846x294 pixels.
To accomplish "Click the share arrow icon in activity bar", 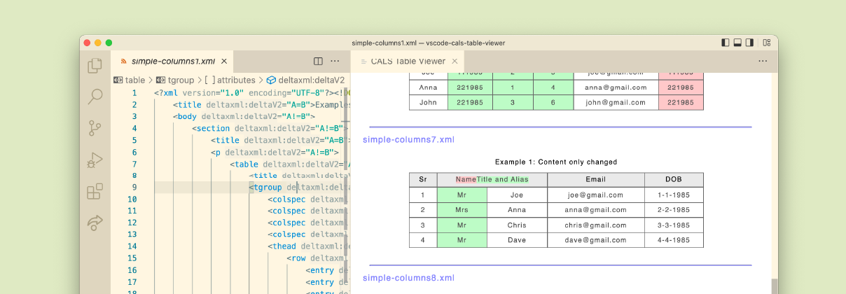I will tap(95, 223).
